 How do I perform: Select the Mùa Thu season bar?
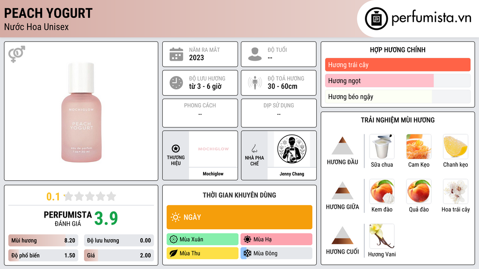point(203,253)
